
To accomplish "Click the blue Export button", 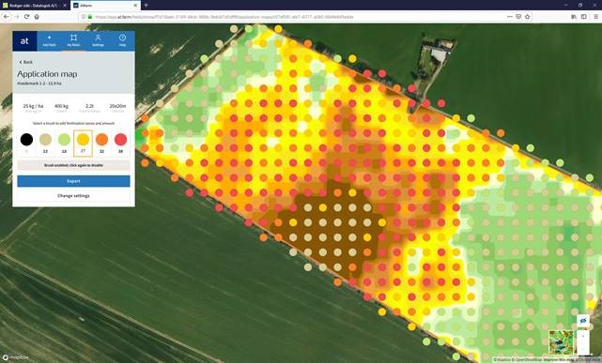I will click(73, 181).
